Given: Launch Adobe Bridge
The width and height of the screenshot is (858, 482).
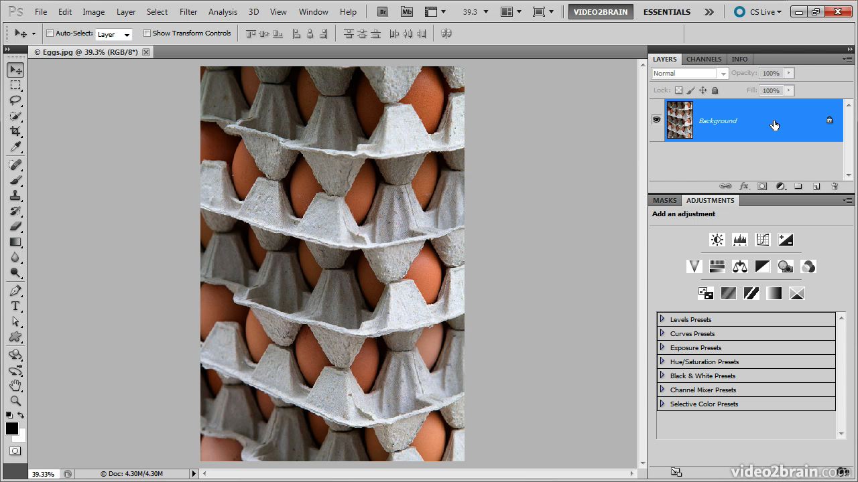Looking at the screenshot, I should pyautogui.click(x=383, y=11).
